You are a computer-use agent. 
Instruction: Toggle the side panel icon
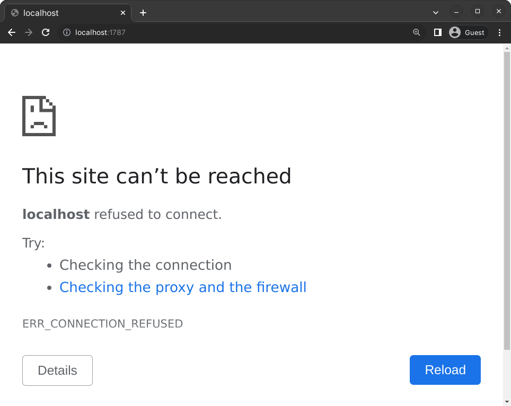pyautogui.click(x=438, y=32)
